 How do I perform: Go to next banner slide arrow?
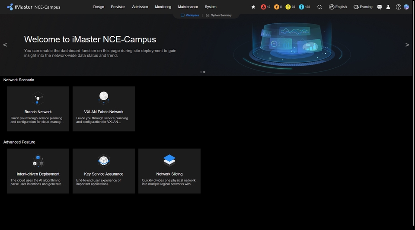click(x=407, y=45)
